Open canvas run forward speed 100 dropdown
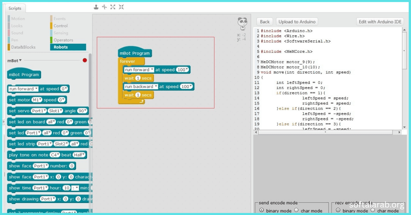Screen dimensions: 411x215 (183, 70)
